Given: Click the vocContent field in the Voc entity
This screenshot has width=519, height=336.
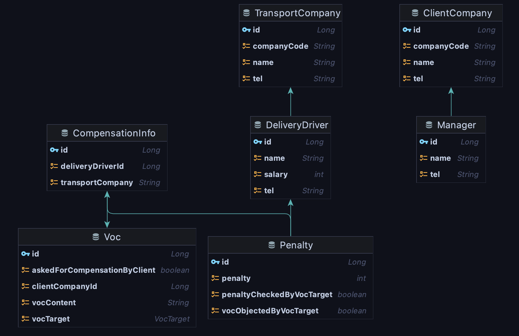Looking at the screenshot, I should click(x=54, y=302).
